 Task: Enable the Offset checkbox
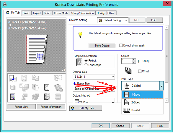point(140,71)
